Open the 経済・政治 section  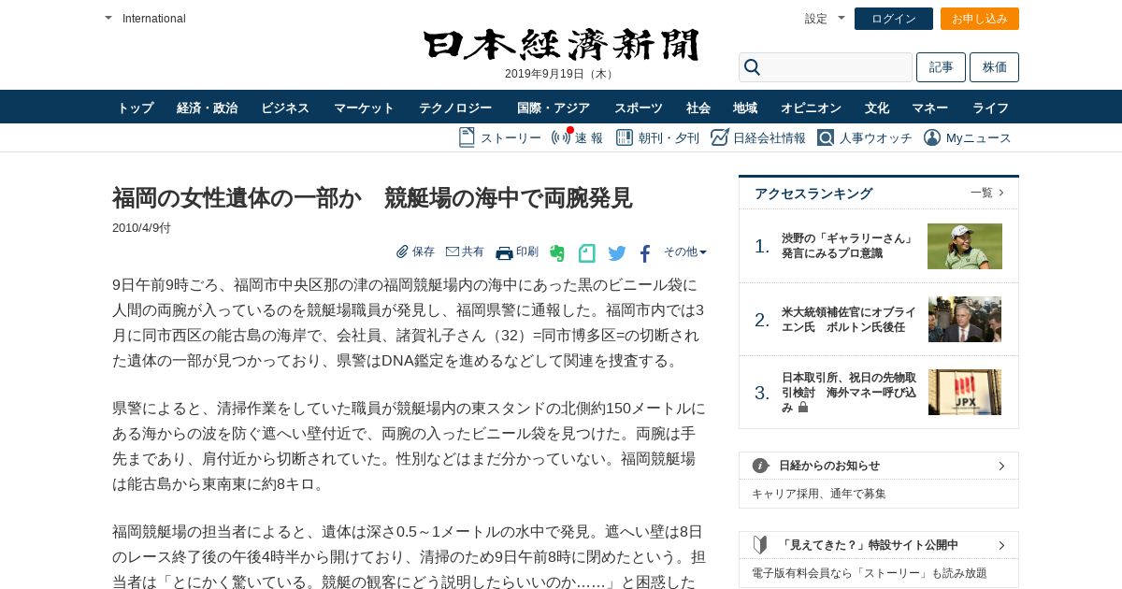208,108
